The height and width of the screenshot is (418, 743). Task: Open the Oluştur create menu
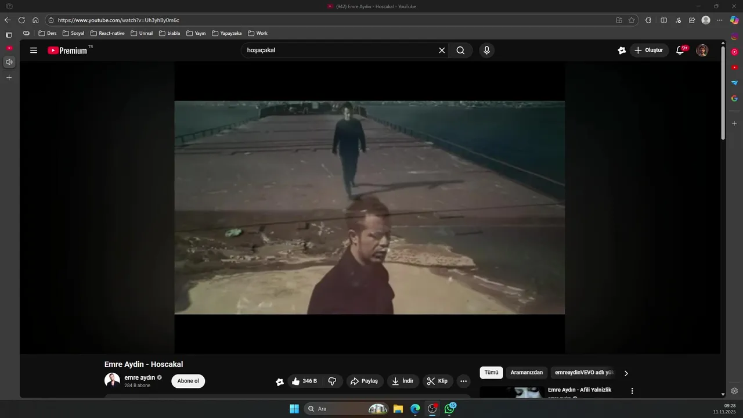pos(649,51)
